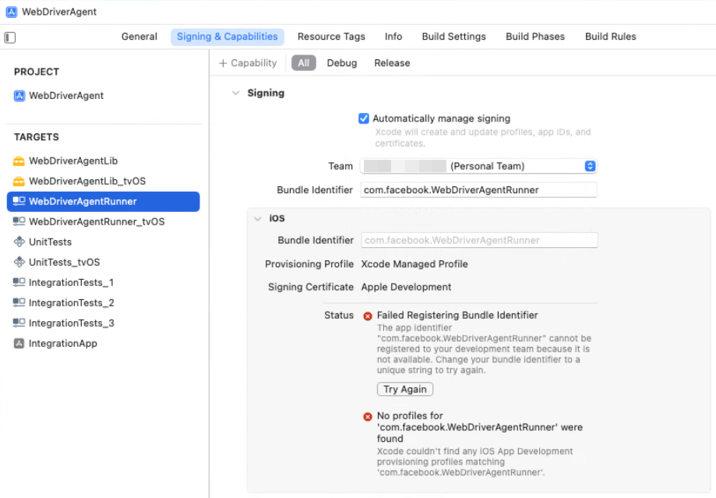716x498 pixels.
Task: Toggle the sidebar panel icon
Action: pos(10,37)
